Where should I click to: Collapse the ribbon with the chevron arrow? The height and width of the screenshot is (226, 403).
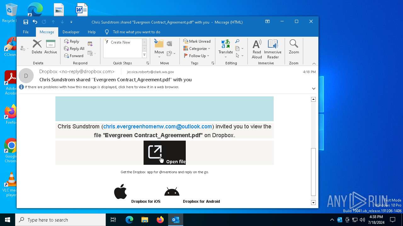(314, 63)
